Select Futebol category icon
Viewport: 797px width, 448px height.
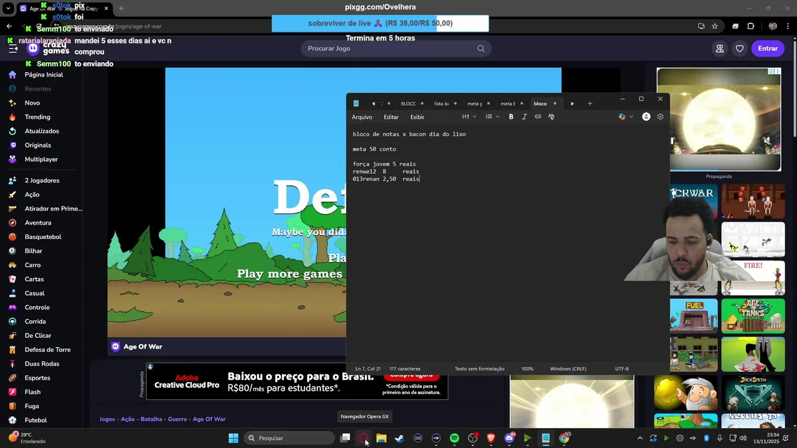tap(12, 420)
